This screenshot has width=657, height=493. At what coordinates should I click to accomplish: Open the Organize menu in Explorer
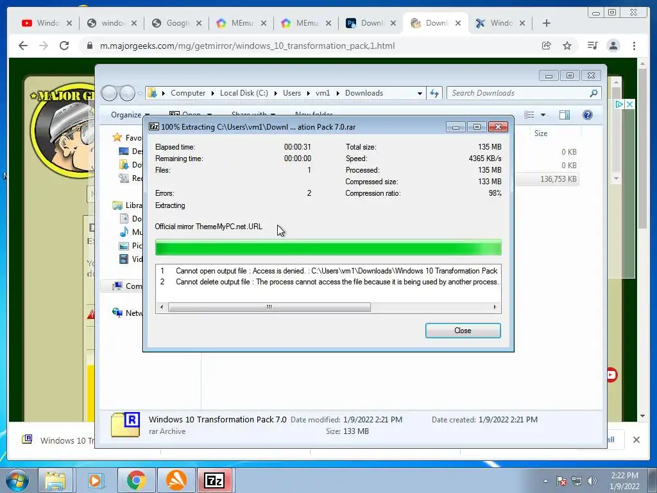coord(130,114)
